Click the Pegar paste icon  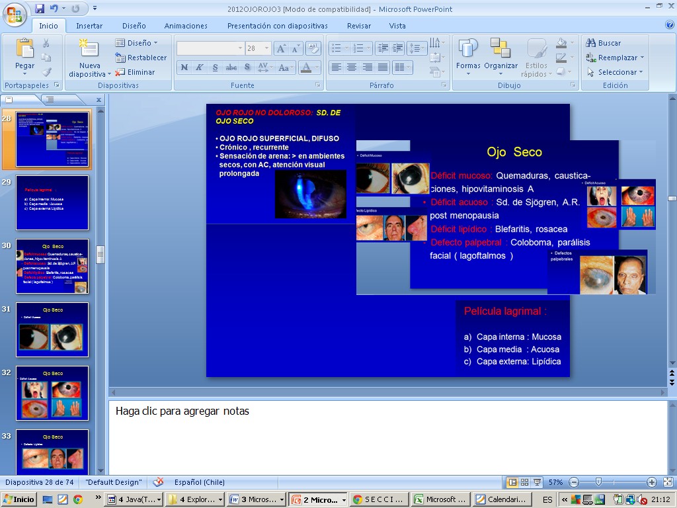tap(24, 50)
